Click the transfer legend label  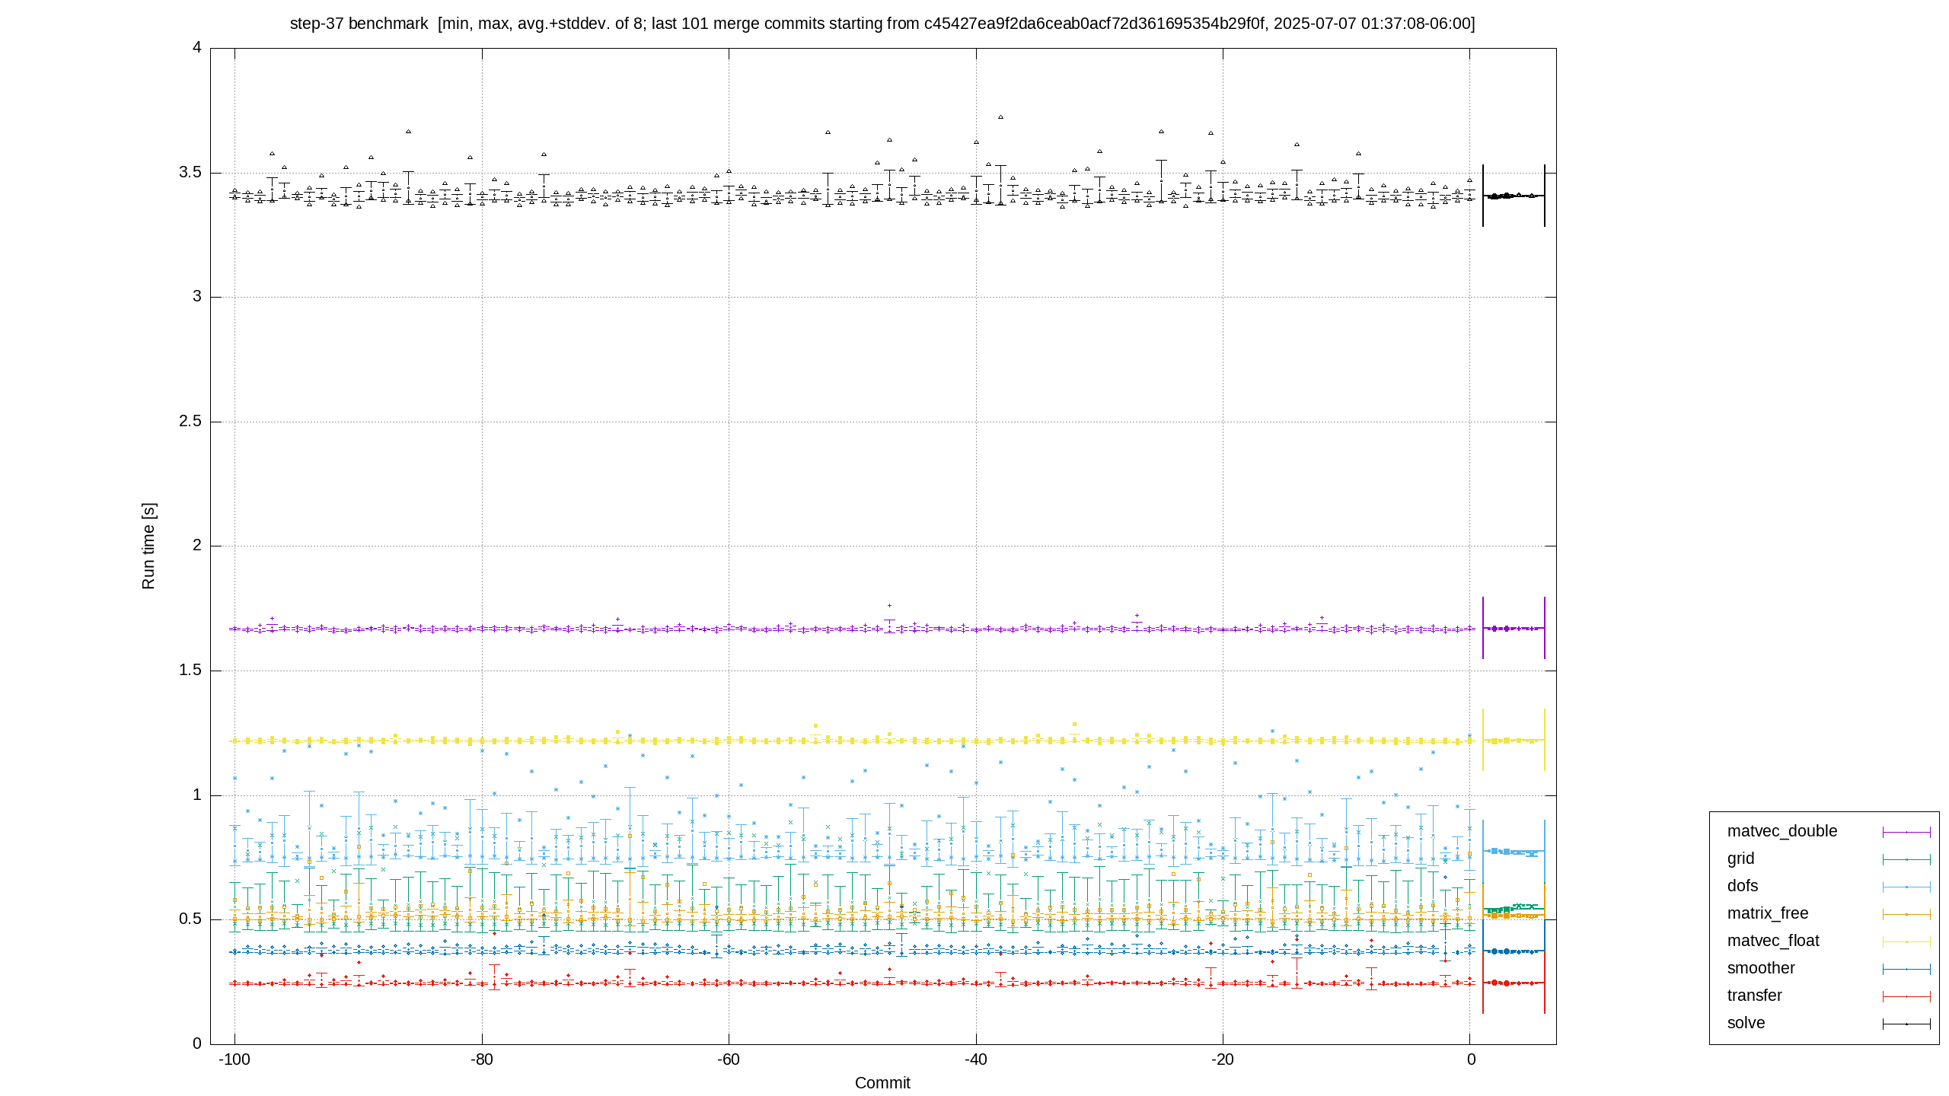(x=1754, y=996)
